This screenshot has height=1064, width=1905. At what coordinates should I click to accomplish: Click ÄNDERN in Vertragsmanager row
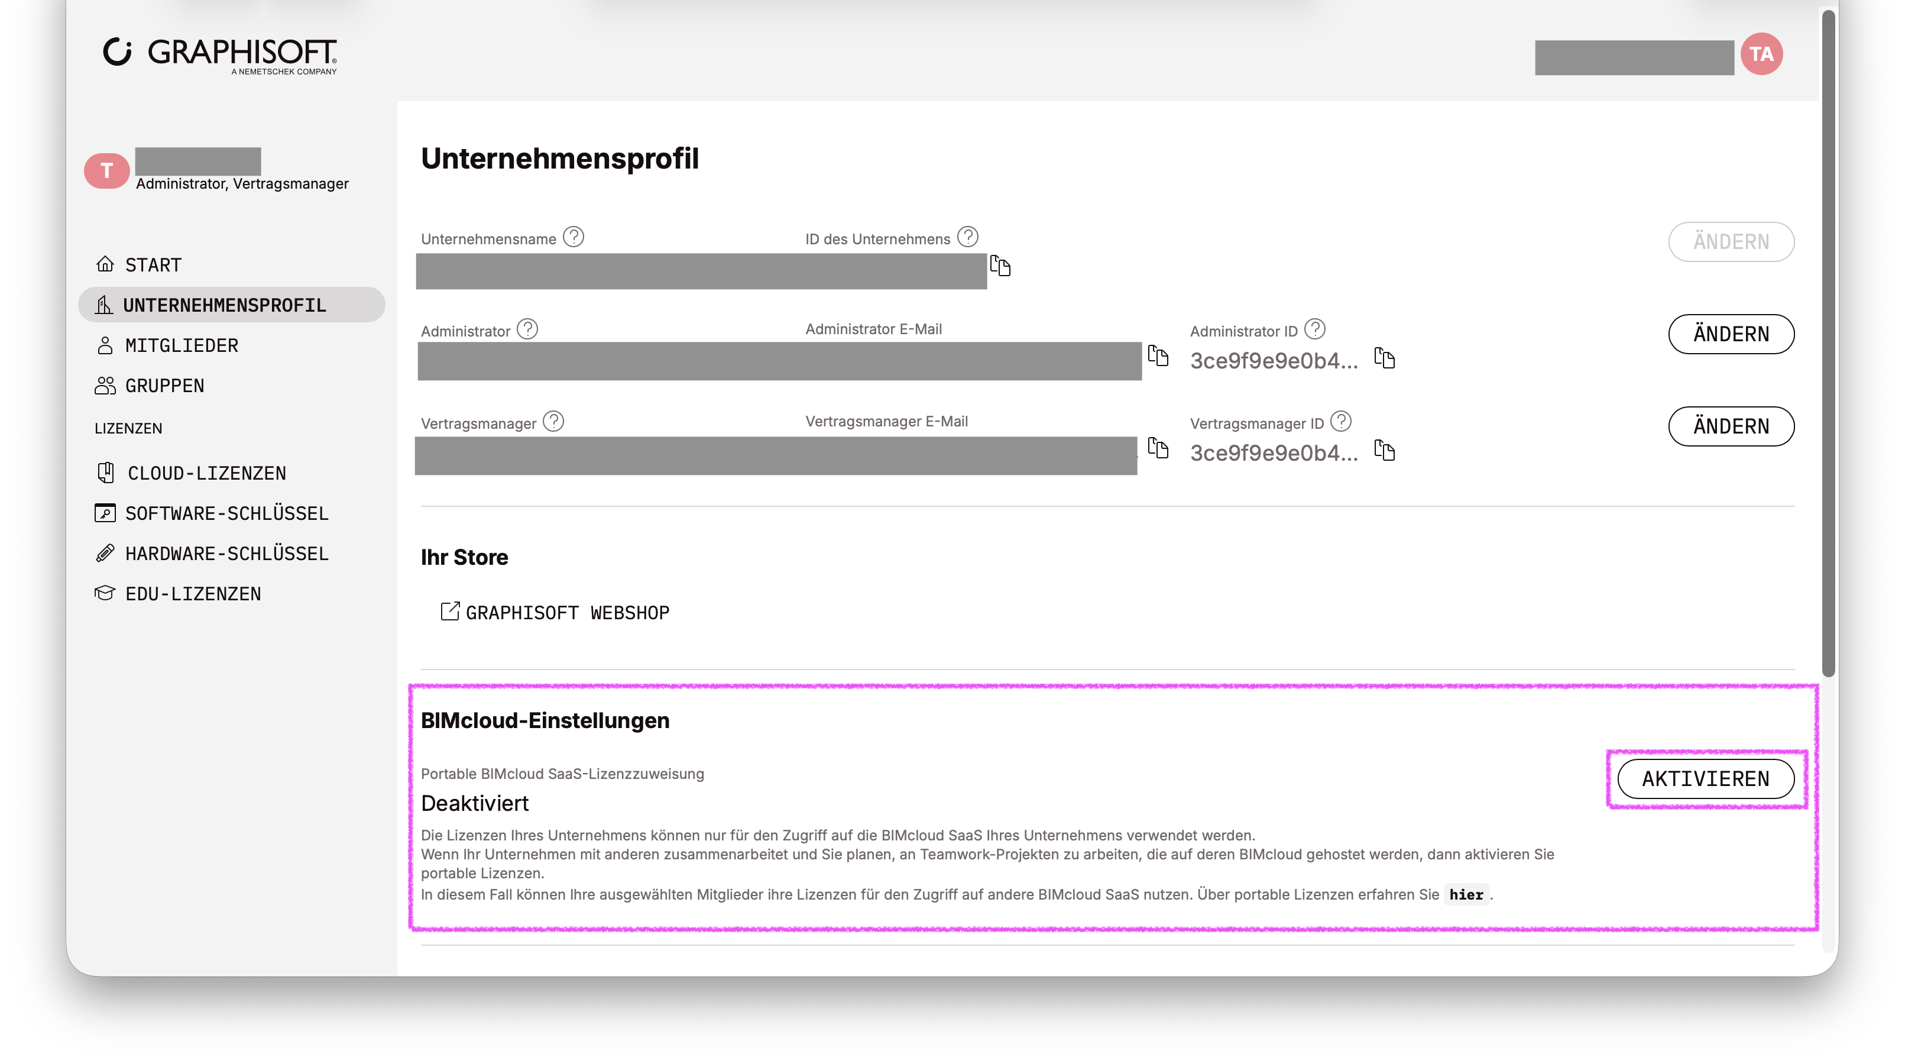[1731, 426]
